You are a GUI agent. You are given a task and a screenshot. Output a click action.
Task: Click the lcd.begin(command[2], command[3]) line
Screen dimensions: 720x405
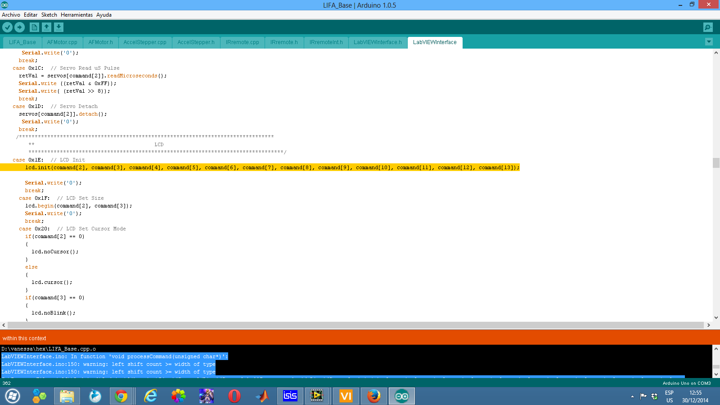pos(79,206)
